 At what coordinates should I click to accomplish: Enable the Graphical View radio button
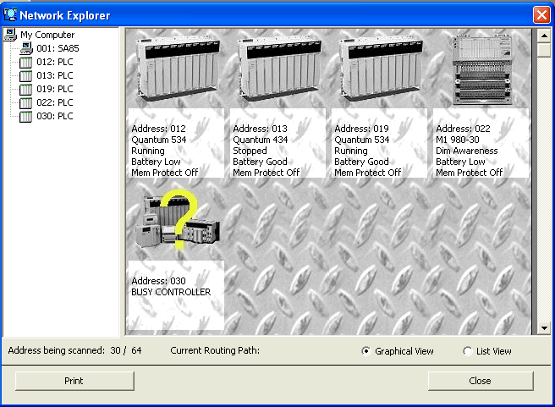tap(366, 351)
